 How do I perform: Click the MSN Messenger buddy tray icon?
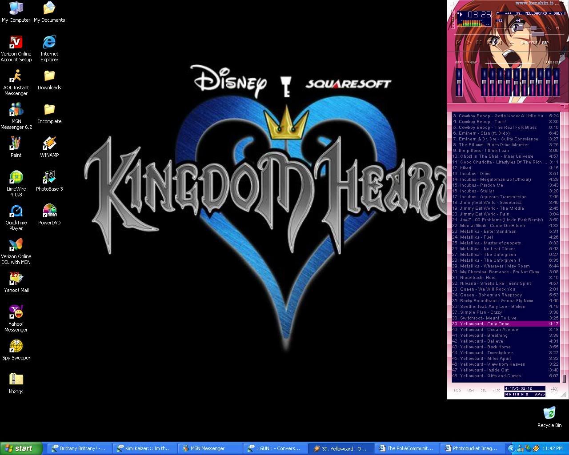point(520,448)
